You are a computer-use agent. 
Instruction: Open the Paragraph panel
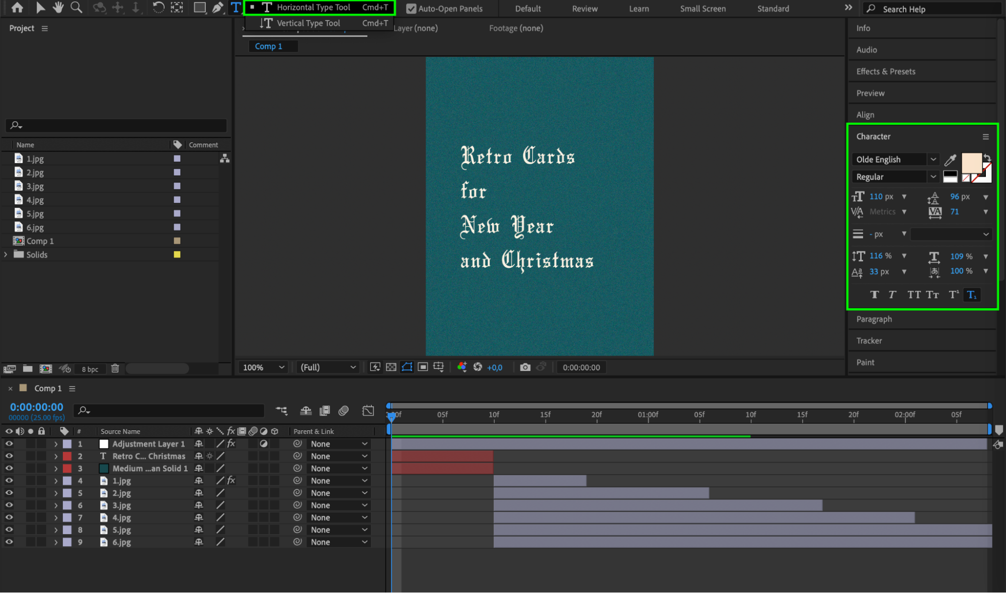pyautogui.click(x=874, y=319)
